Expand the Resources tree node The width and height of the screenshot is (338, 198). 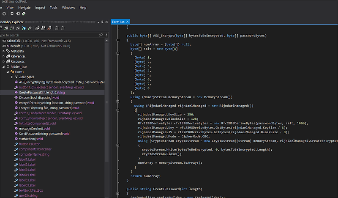[3, 61]
